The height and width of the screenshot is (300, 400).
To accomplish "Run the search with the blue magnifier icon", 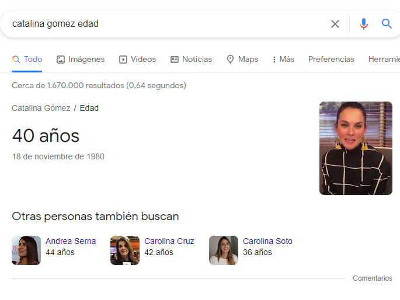I will (x=387, y=24).
